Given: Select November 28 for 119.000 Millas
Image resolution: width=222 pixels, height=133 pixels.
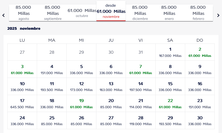Looking at the screenshot, I should pos(141,120).
